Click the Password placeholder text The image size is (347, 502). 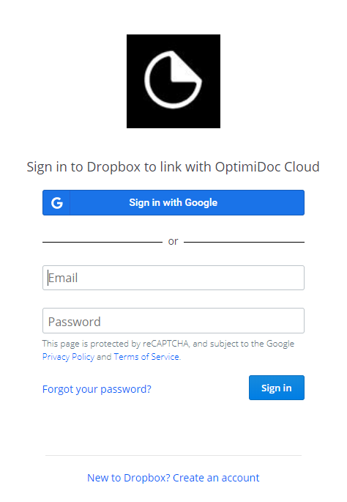[x=74, y=322]
